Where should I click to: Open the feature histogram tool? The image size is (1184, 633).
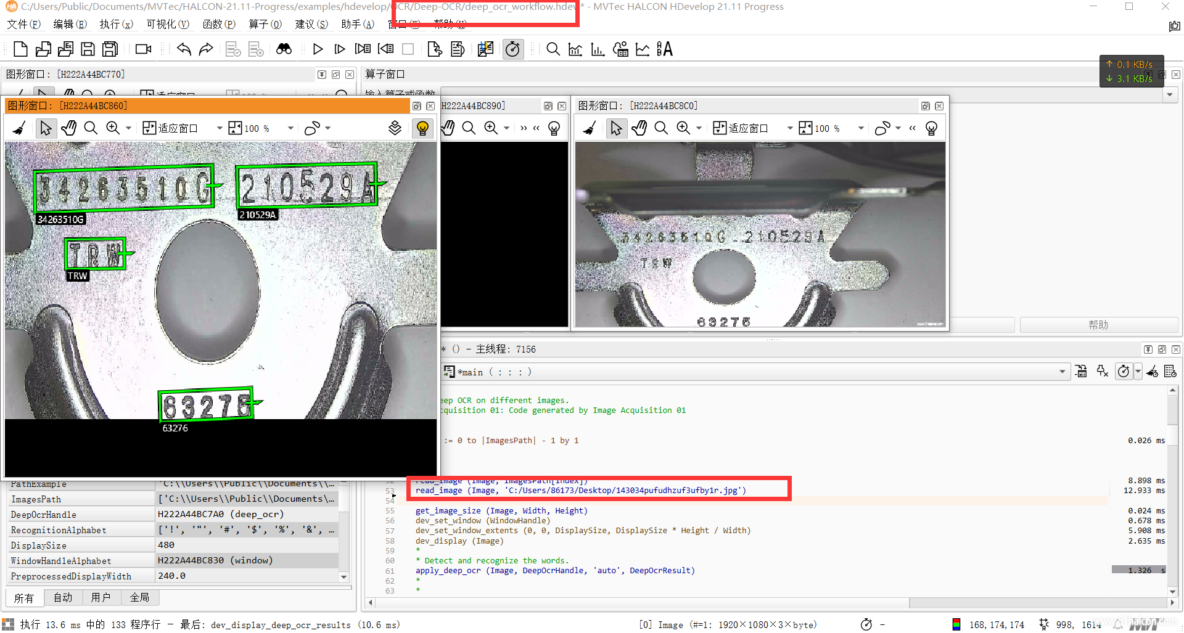(598, 49)
